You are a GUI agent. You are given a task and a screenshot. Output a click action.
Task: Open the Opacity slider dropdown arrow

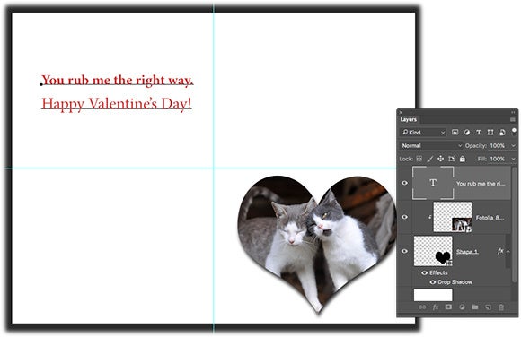[513, 145]
